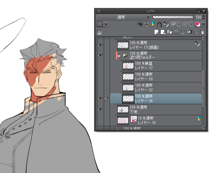Image resolution: width=222 pixels, height=173 pixels.
Task: Create a new raster layer
Action: pyautogui.click(x=156, y=32)
